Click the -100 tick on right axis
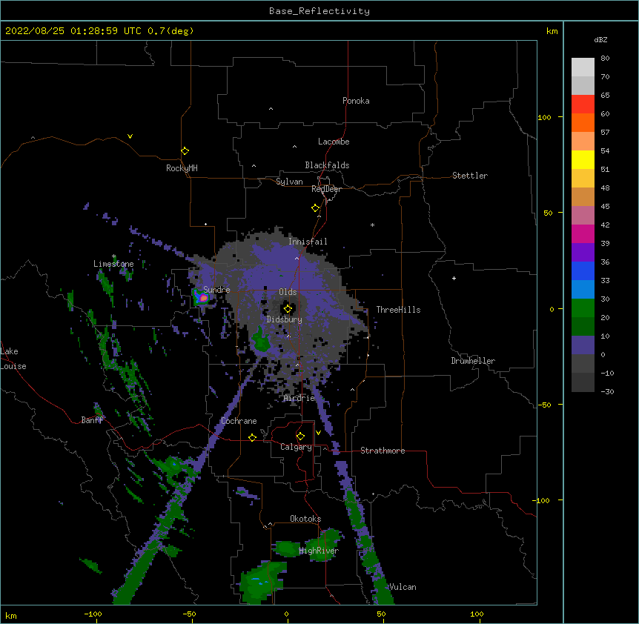639x624 pixels. tap(542, 500)
